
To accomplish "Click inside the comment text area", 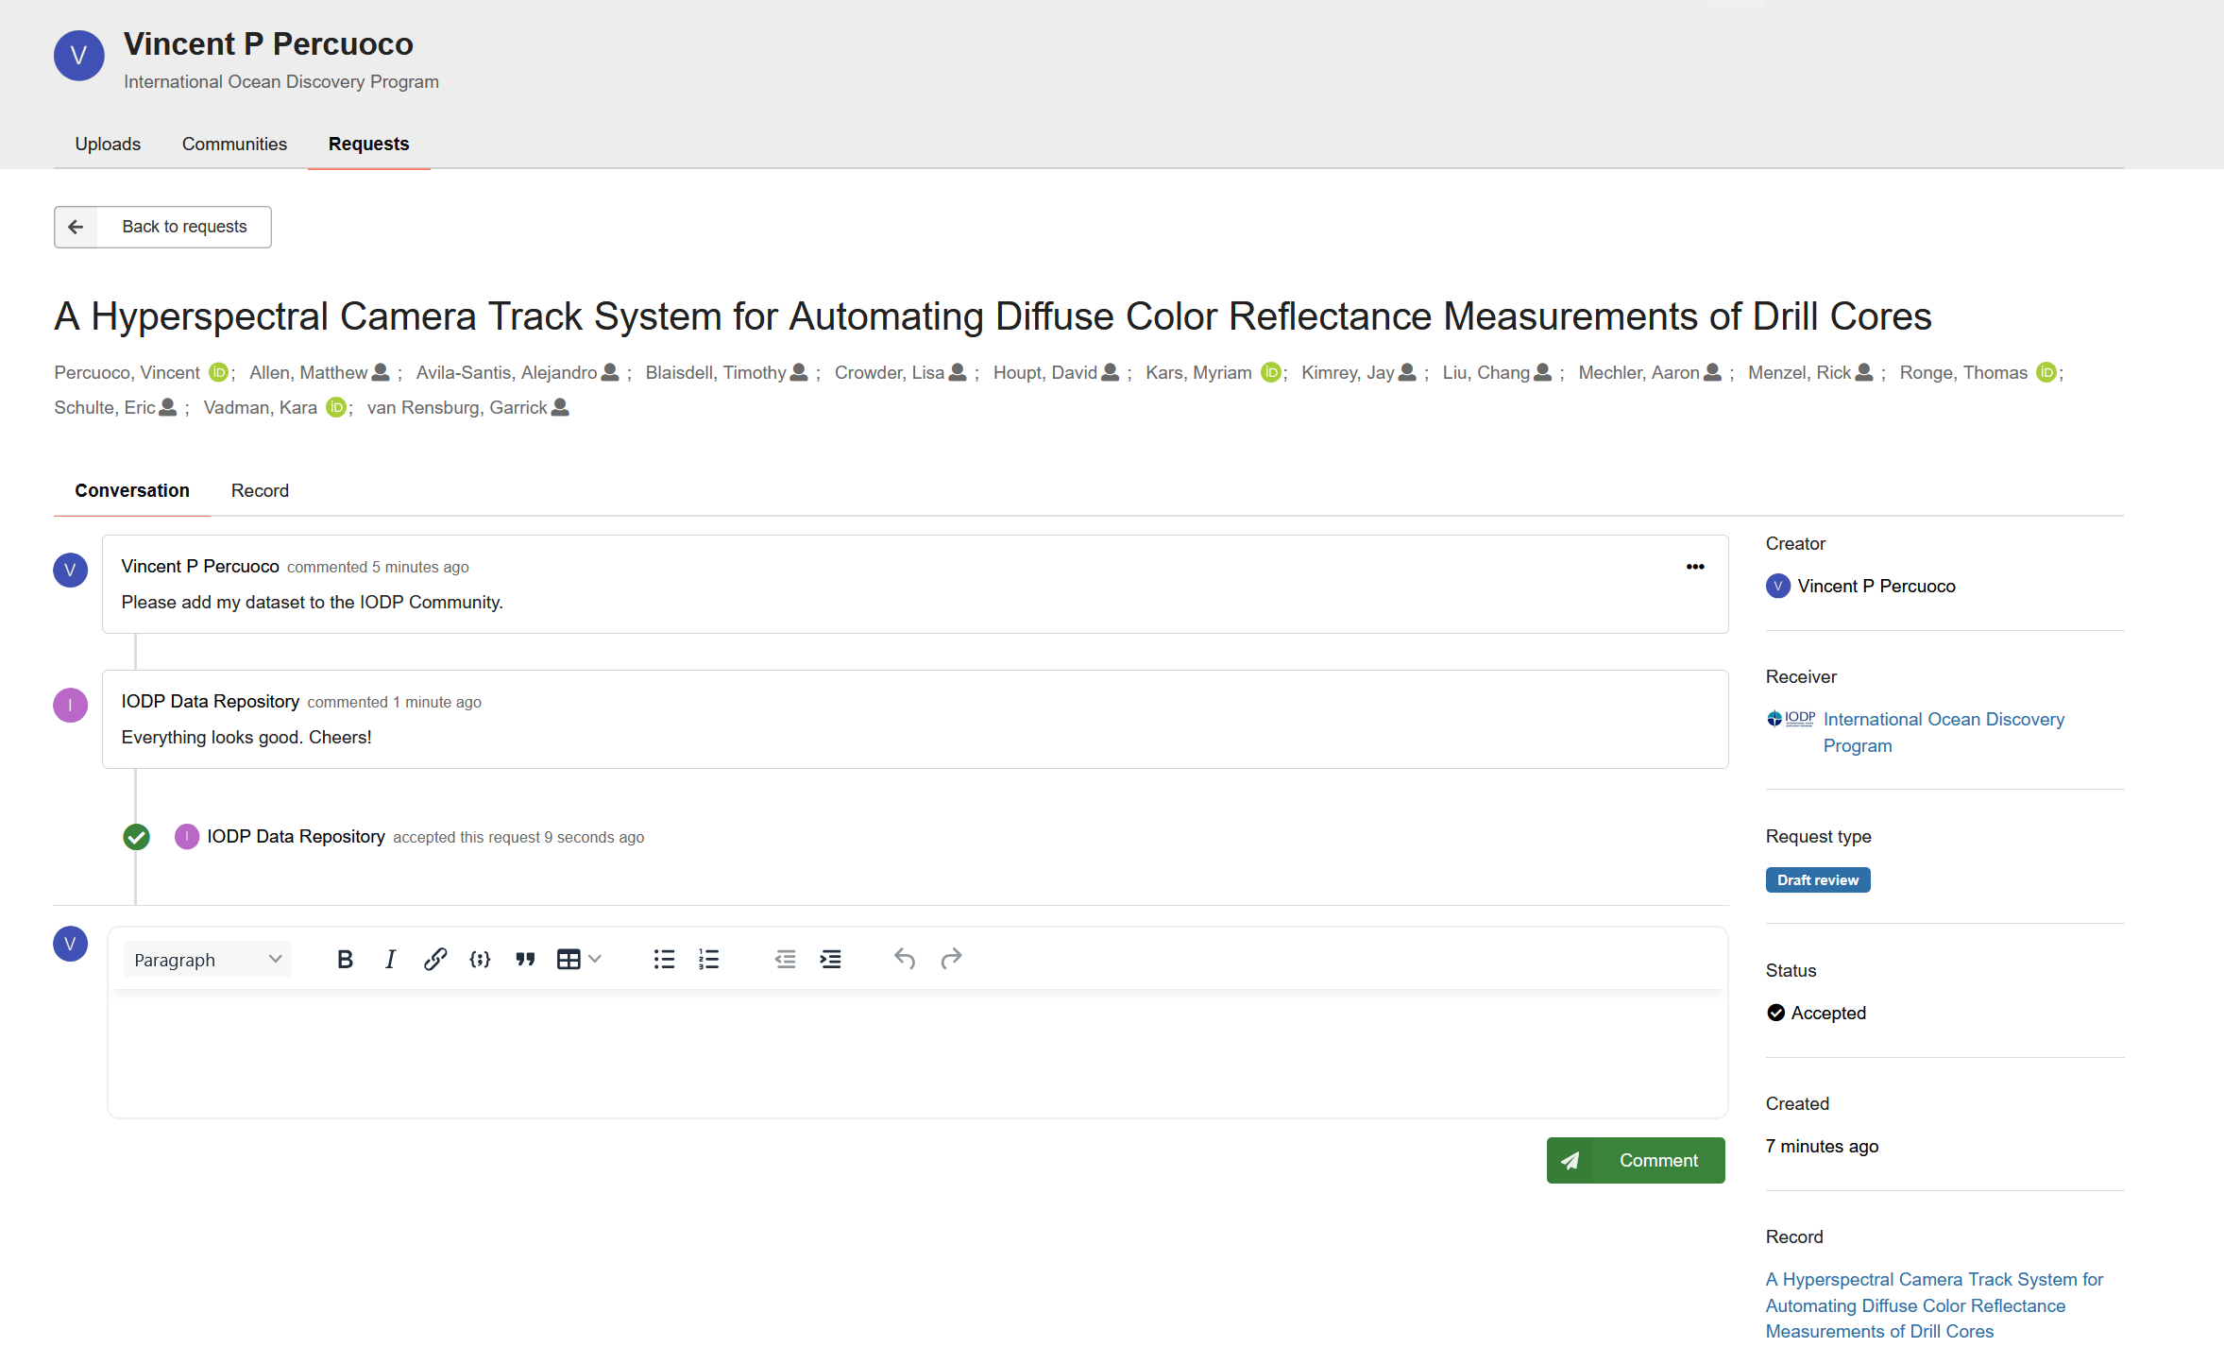I will [918, 1053].
